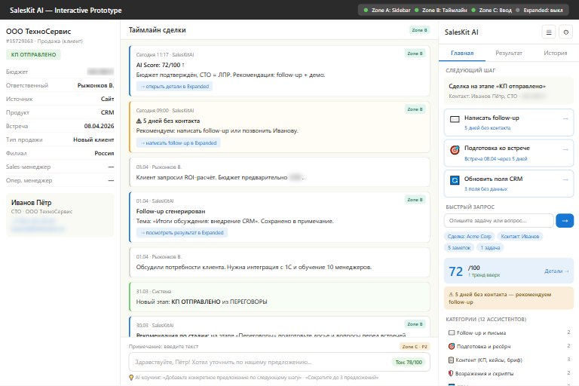
Task: Click Тип продажи value Новый клиент
Action: [x=93, y=139]
